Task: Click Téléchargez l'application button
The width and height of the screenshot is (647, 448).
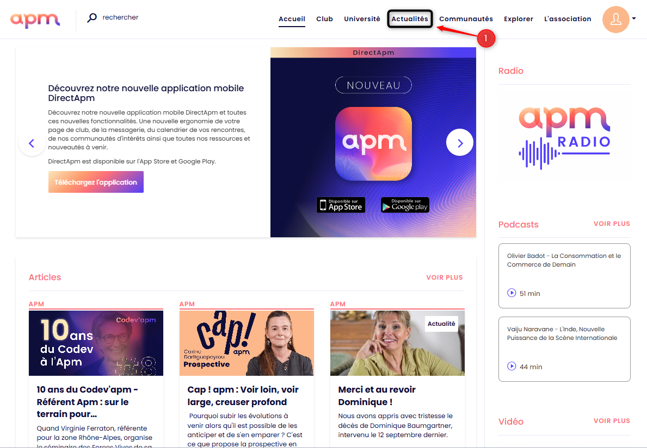Action: point(96,182)
